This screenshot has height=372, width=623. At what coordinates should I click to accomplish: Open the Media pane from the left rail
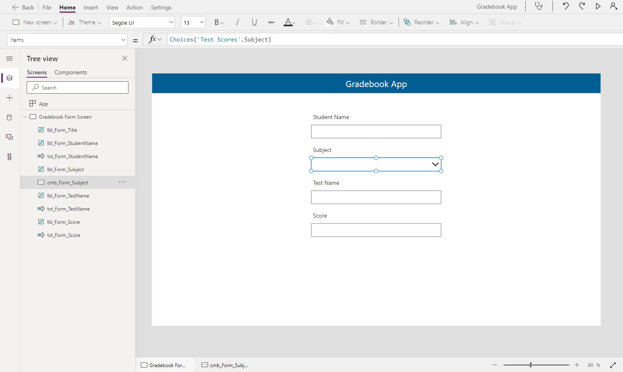9,137
